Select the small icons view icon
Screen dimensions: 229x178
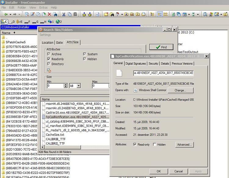coord(165,14)
